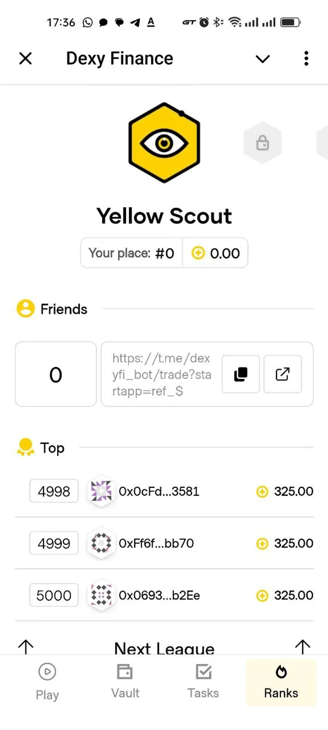Image resolution: width=328 pixels, height=730 pixels.
Task: Expand the Dexy Finance header chevron
Action: click(262, 58)
